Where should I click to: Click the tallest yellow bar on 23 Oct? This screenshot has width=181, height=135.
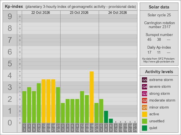(x=92, y=97)
